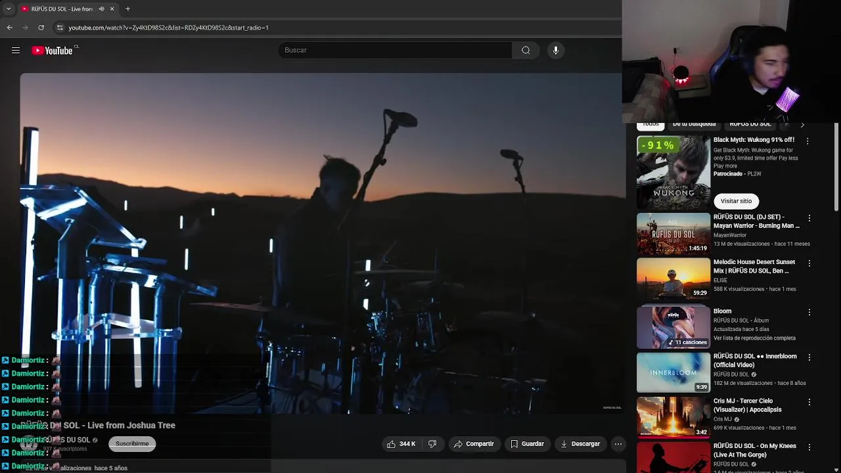Click the ELISE channel name

coord(720,281)
